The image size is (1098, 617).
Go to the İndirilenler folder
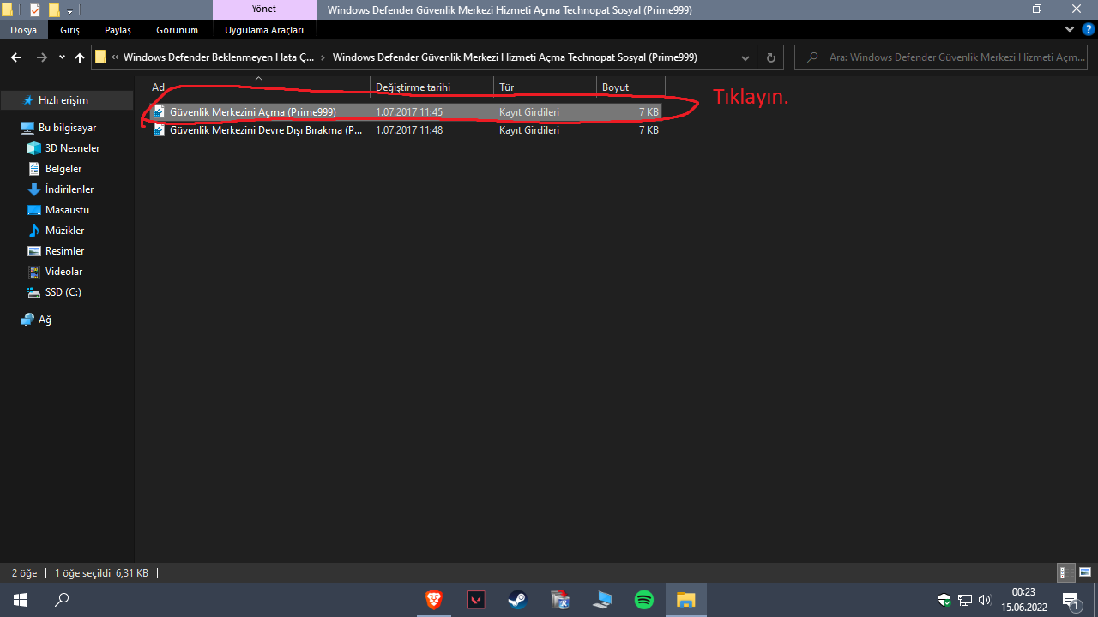[x=61, y=189]
